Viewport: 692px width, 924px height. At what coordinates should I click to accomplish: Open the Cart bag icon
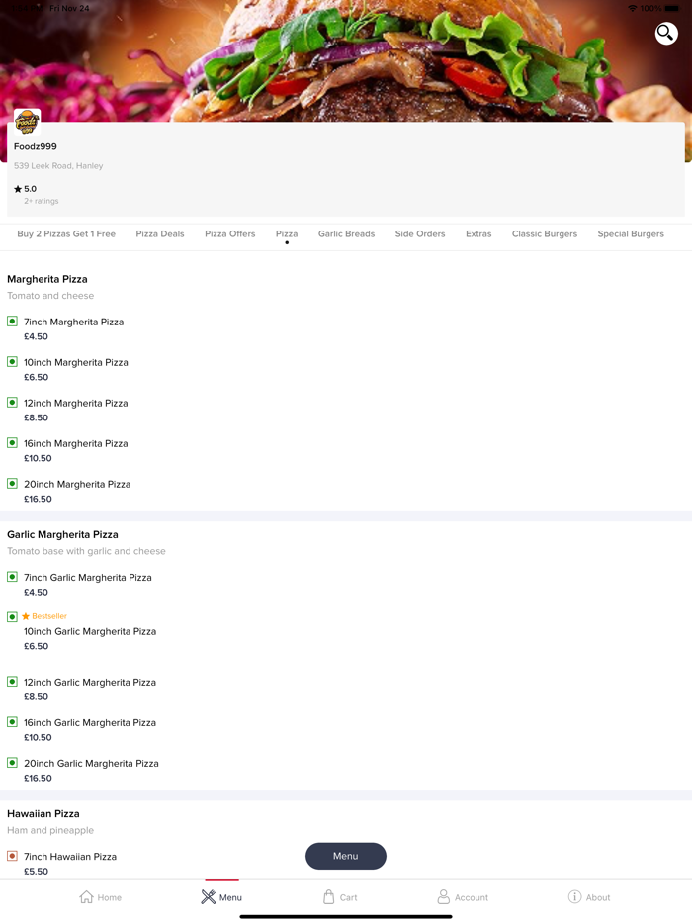(328, 897)
